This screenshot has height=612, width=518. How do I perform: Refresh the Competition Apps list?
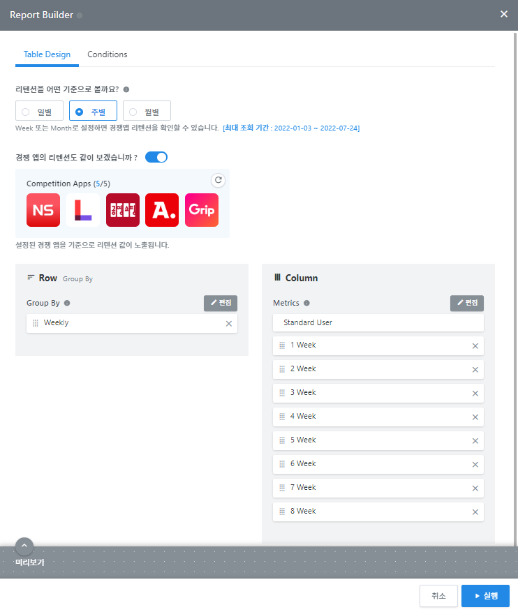pyautogui.click(x=219, y=180)
